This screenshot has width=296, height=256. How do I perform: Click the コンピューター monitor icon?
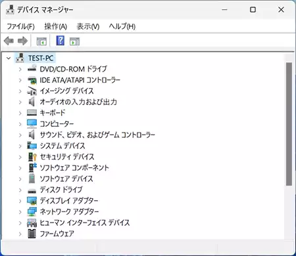click(x=32, y=124)
